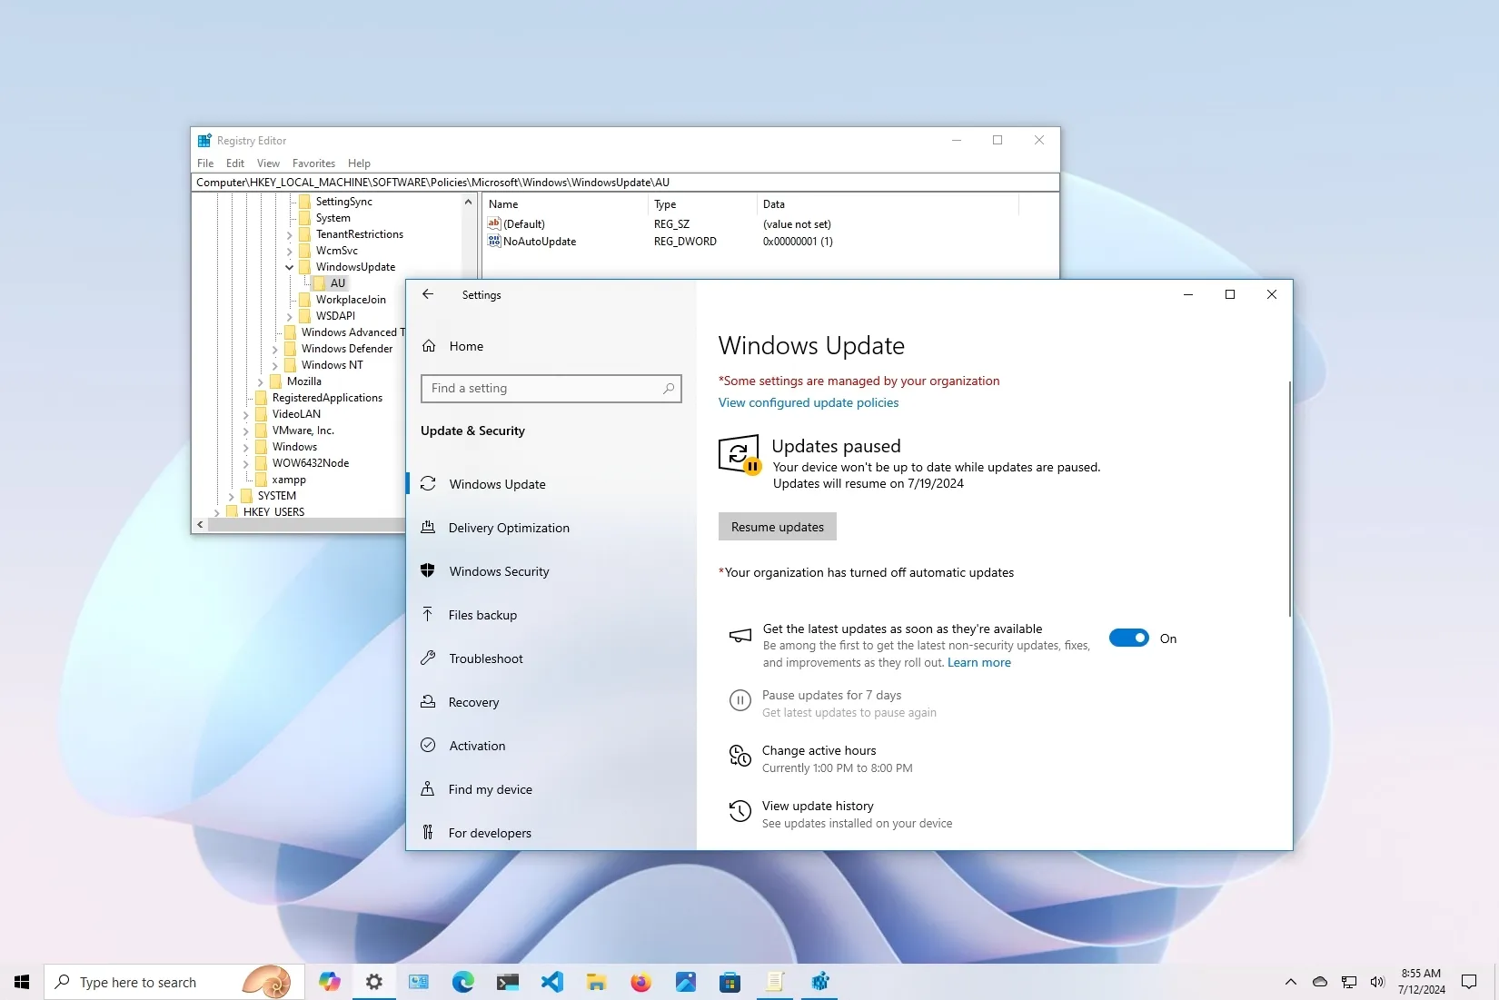Click the Home icon in Settings
Viewport: 1499px width, 1000px height.
pyautogui.click(x=428, y=345)
